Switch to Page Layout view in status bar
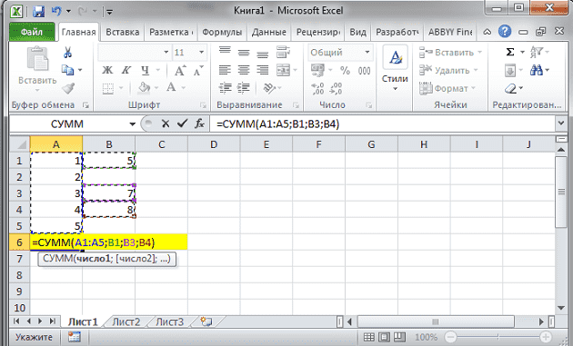The image size is (573, 346). 385,337
